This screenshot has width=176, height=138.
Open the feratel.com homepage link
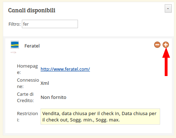(x=65, y=69)
